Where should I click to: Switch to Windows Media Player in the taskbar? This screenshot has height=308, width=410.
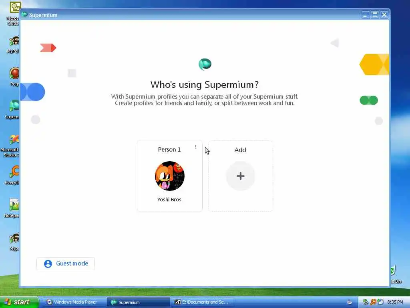74,302
